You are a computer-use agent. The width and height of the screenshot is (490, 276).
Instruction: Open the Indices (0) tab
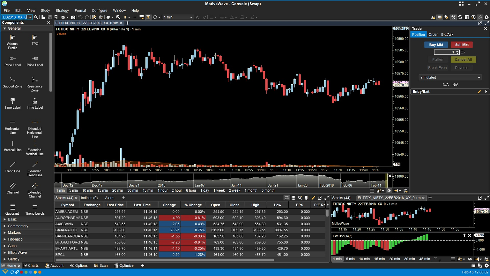pyautogui.click(x=89, y=198)
